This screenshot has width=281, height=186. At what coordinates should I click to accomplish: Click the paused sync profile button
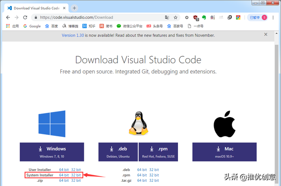coord(258,17)
